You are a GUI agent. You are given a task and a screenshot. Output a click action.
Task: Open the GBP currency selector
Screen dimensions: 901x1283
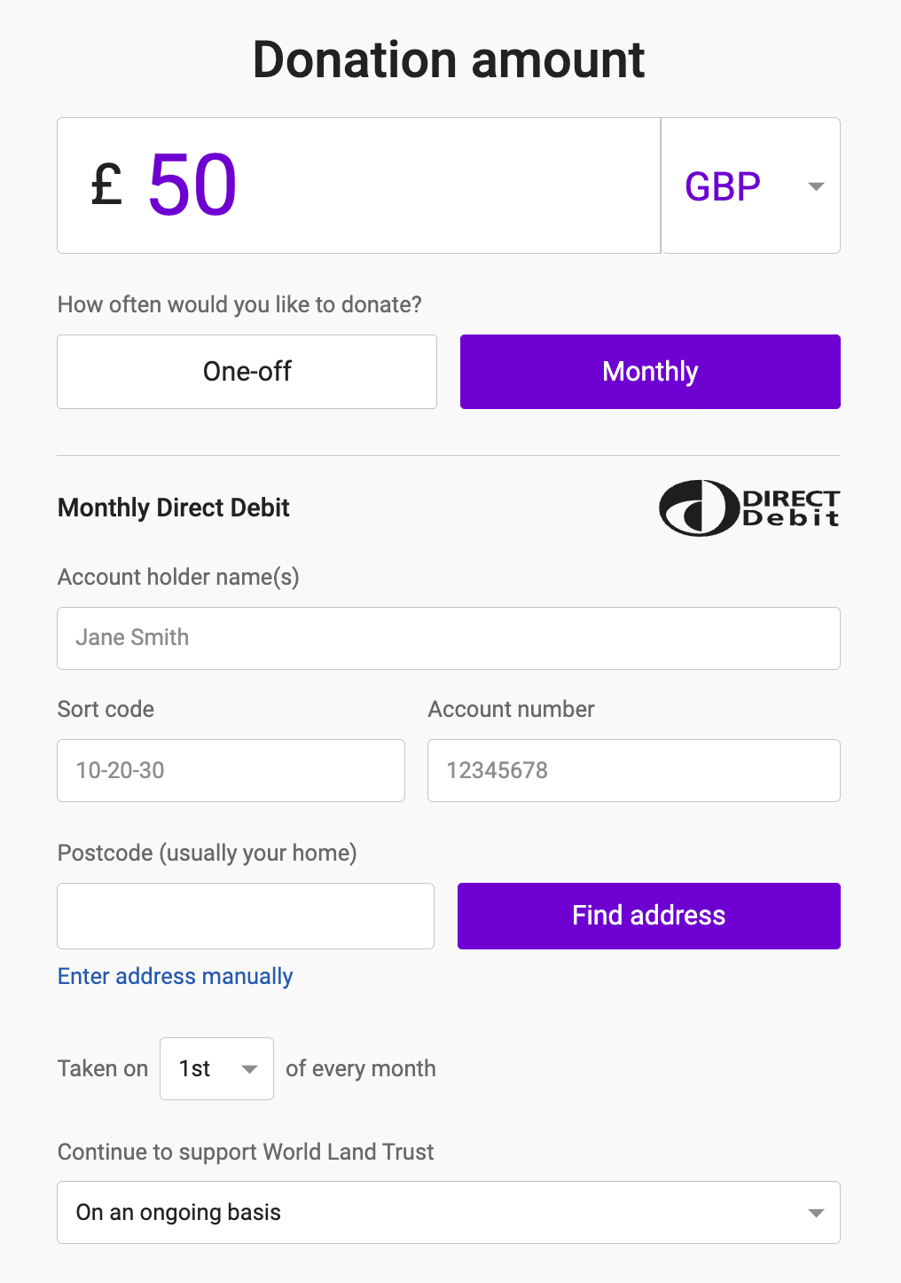[751, 185]
